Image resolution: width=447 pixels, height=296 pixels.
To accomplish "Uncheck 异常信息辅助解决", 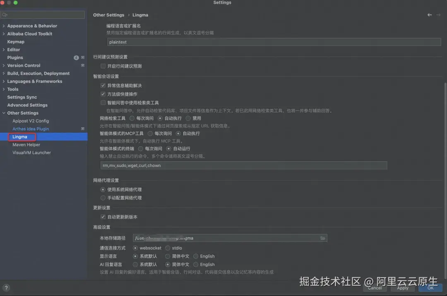I will pyautogui.click(x=103, y=86).
